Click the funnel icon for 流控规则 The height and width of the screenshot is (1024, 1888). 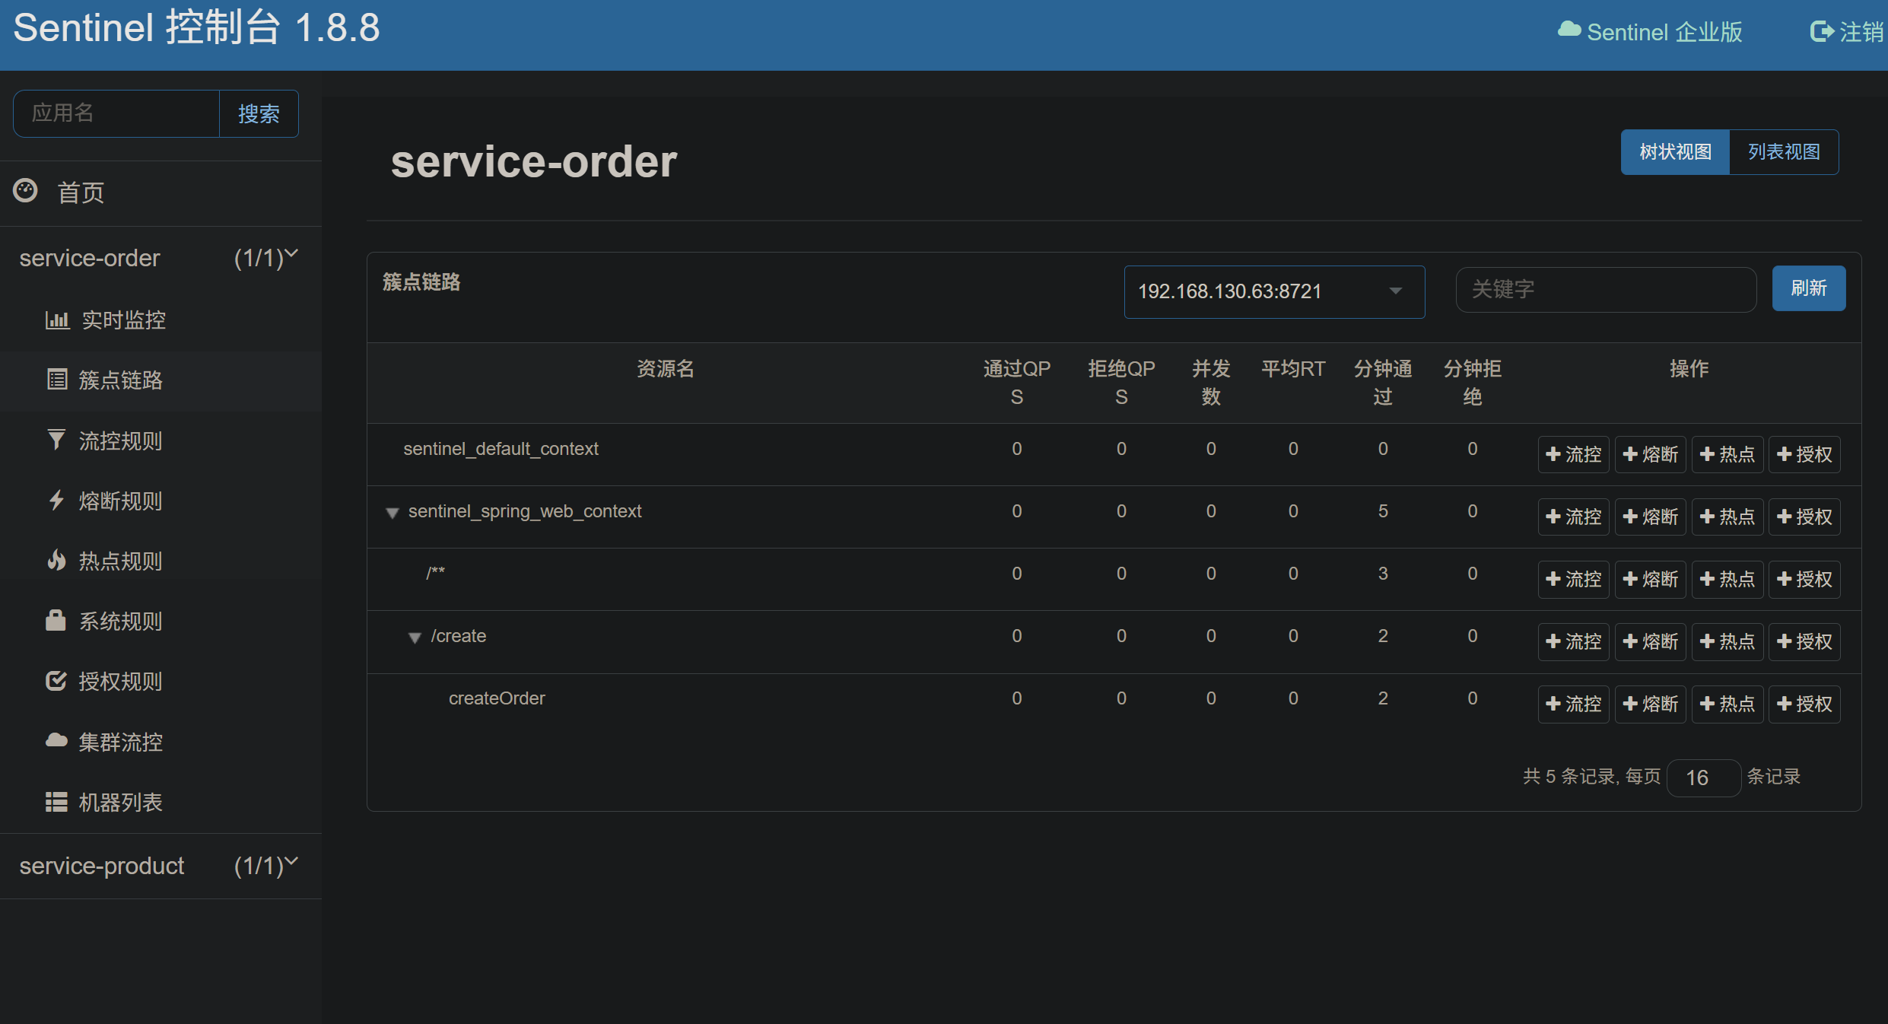56,440
